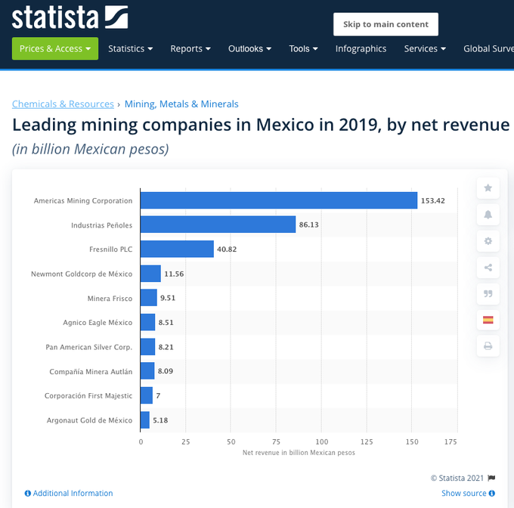The height and width of the screenshot is (508, 514).
Task: Click Show source link
Action: (468, 493)
